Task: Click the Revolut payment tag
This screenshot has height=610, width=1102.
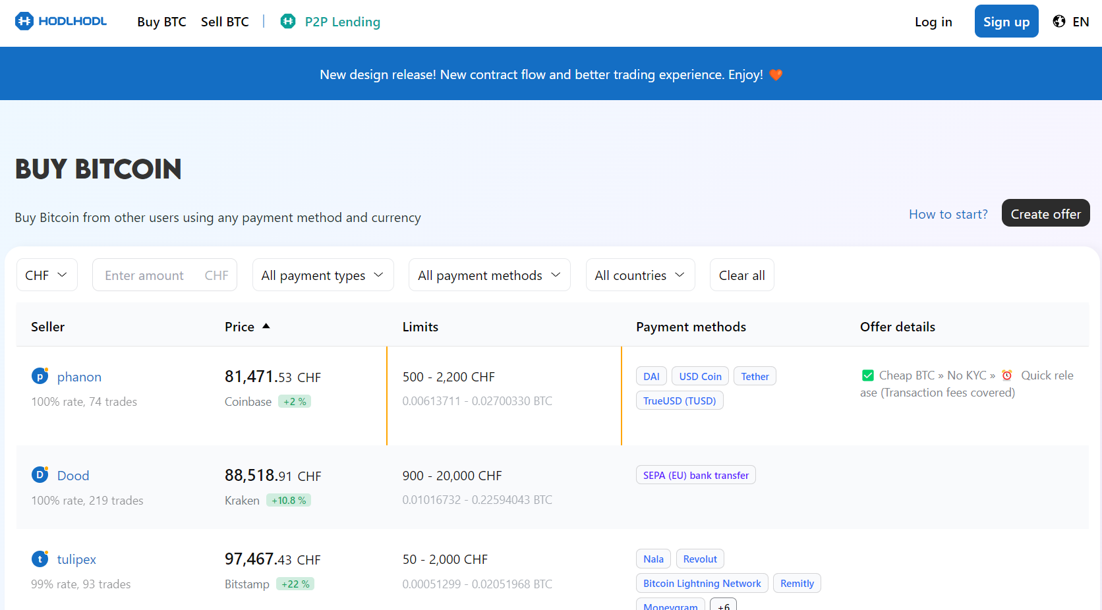Action: [700, 559]
